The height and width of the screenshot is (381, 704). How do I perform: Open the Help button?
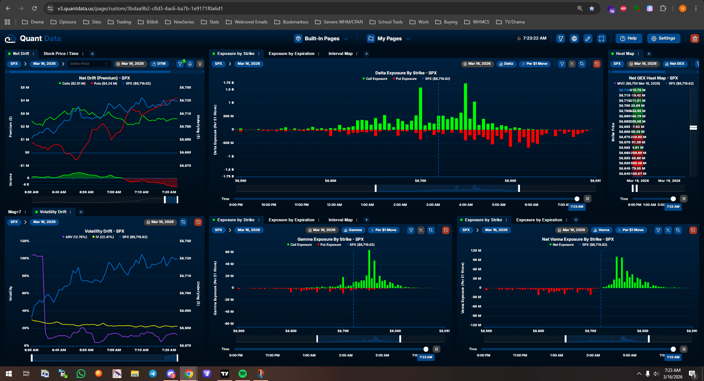point(628,38)
